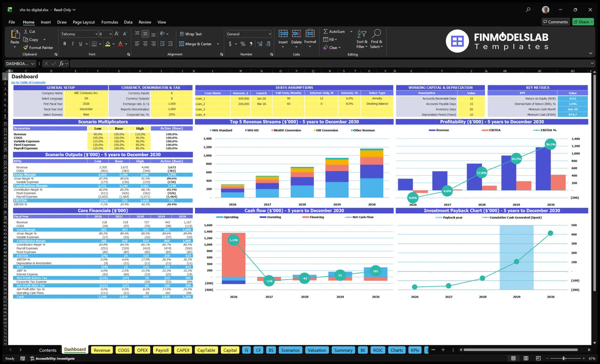Click the Percent Style icon
Viewport: 600px width, 364px height.
(x=242, y=44)
